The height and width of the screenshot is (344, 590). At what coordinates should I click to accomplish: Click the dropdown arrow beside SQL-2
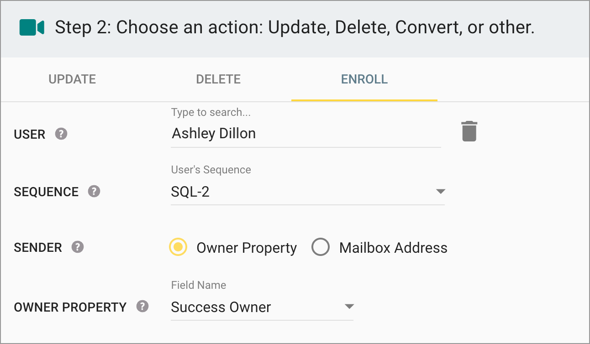[440, 192]
